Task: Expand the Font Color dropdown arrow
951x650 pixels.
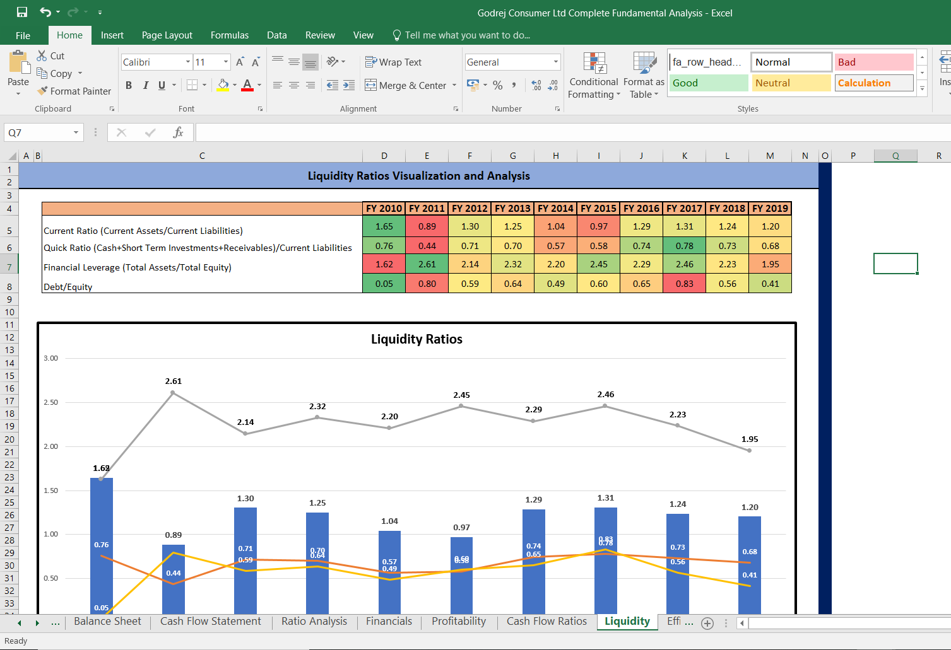Action: [259, 85]
